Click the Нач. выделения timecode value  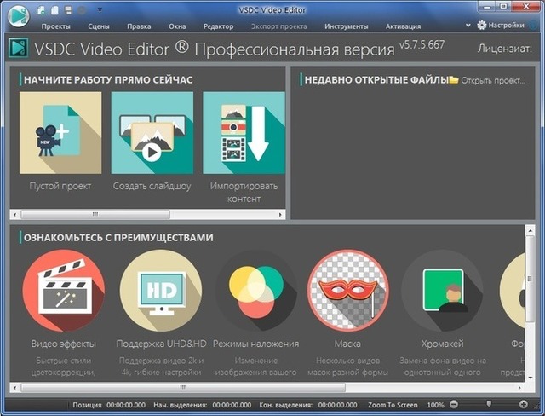pos(232,405)
